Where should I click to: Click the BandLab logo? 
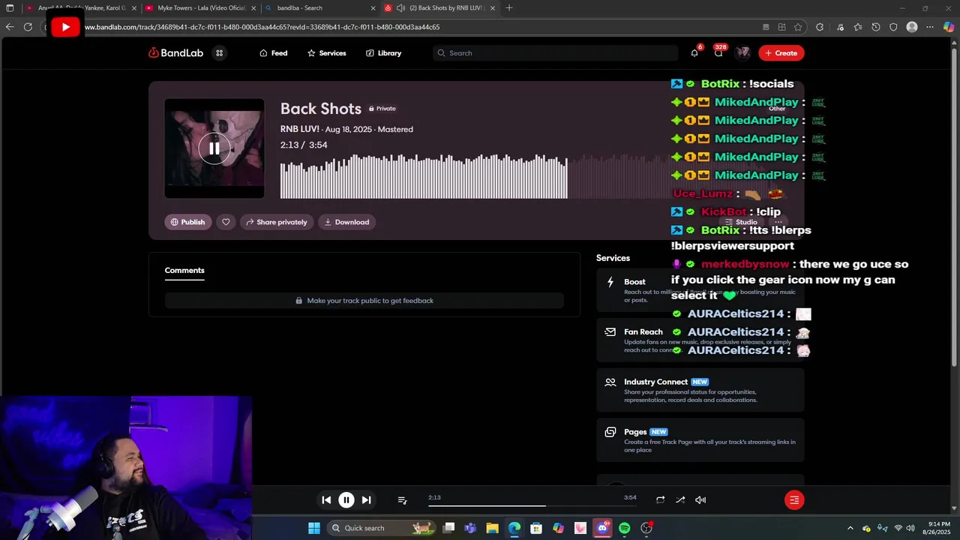click(x=175, y=53)
